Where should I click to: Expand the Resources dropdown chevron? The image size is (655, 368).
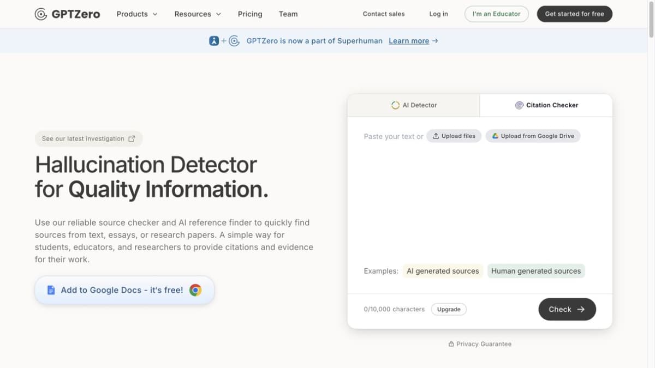pyautogui.click(x=218, y=14)
